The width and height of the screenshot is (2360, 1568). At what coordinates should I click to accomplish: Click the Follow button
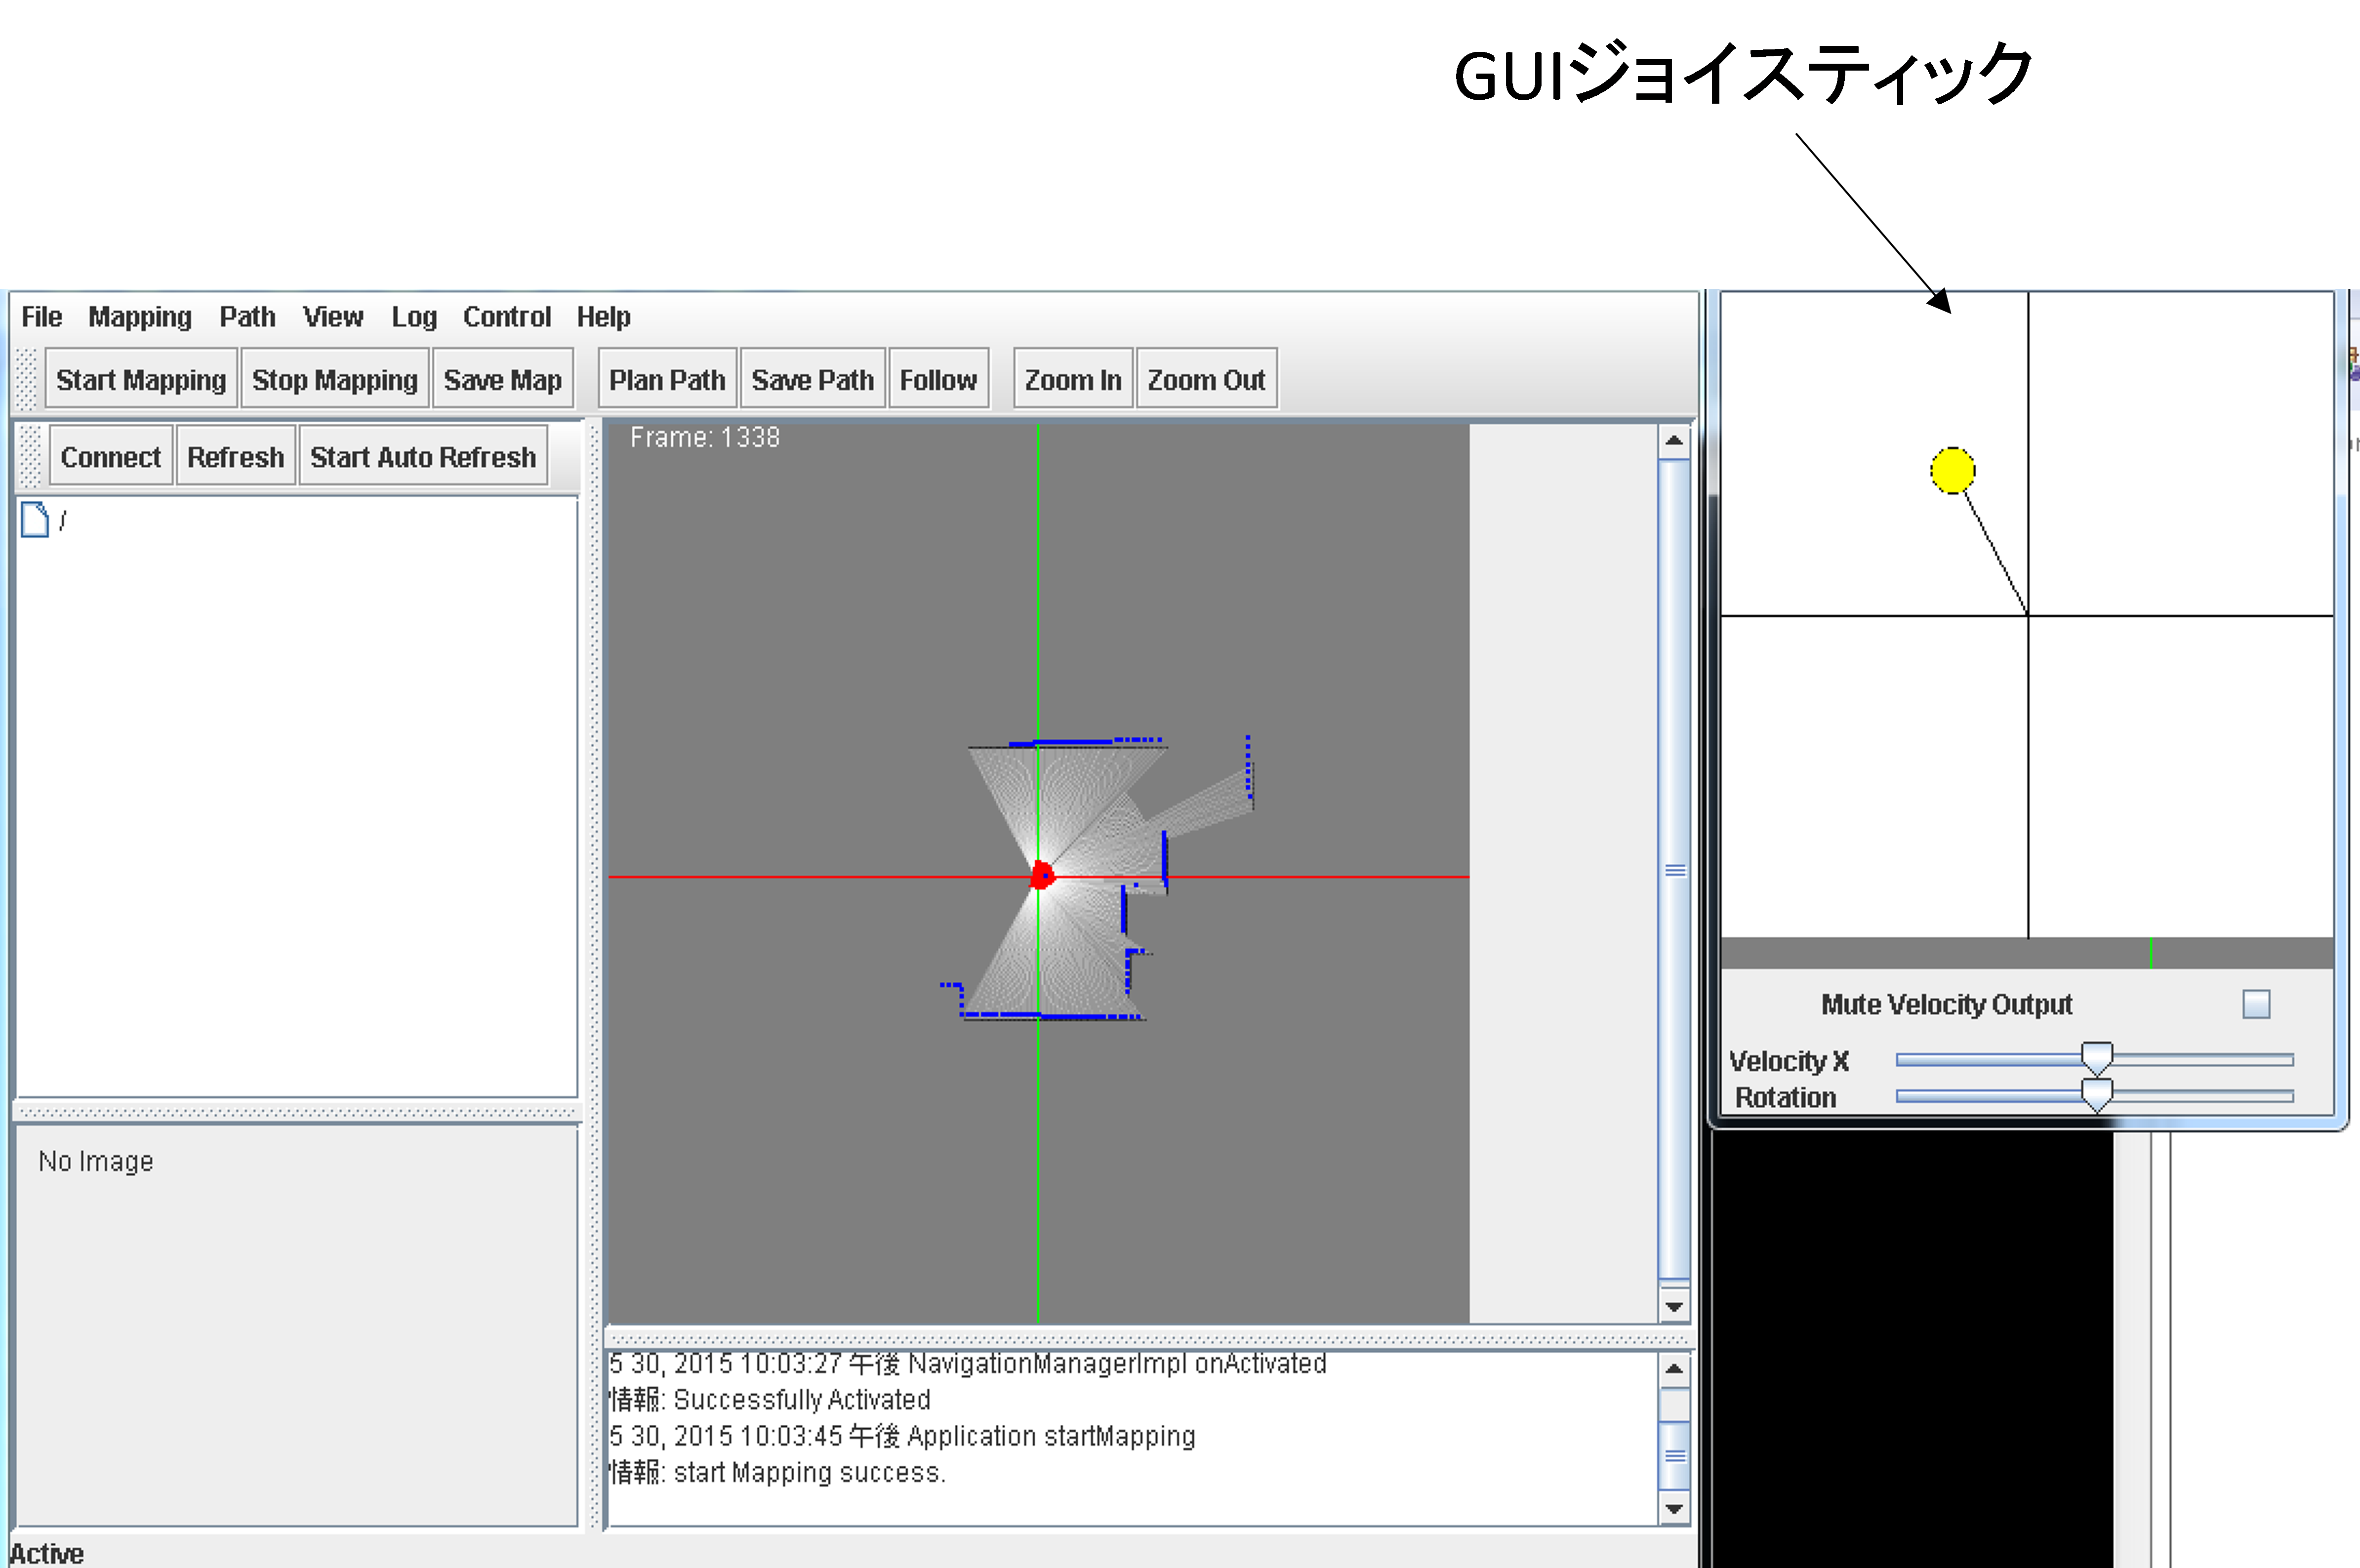tap(939, 380)
